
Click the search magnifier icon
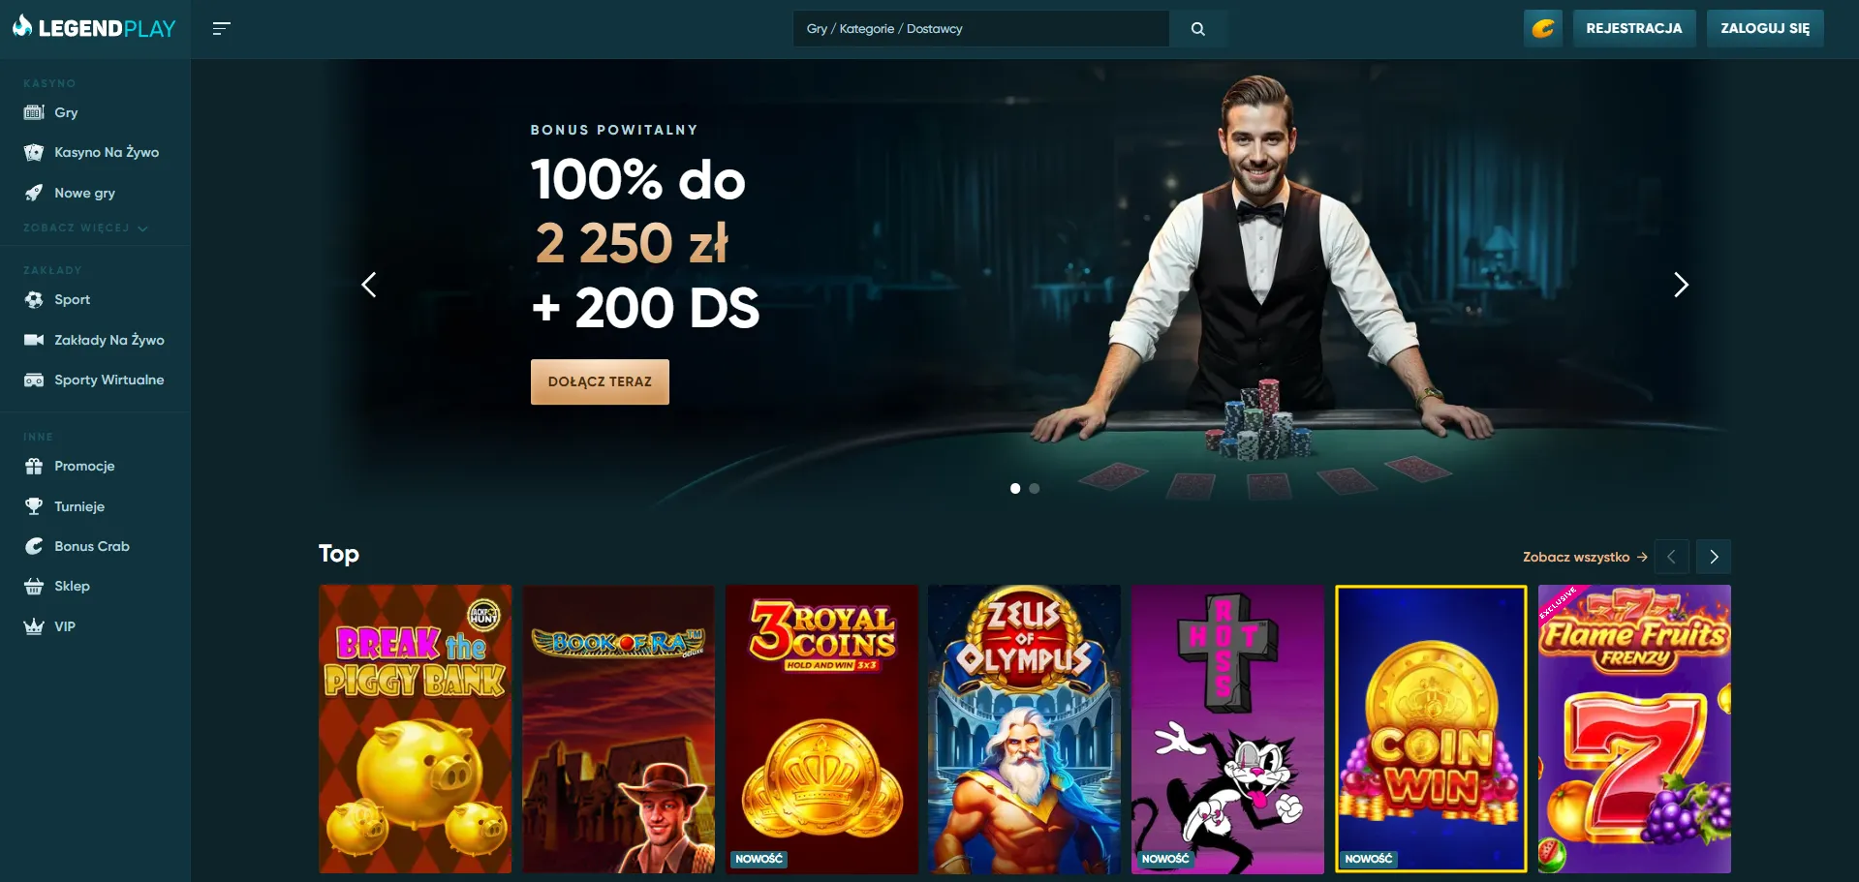[1198, 29]
